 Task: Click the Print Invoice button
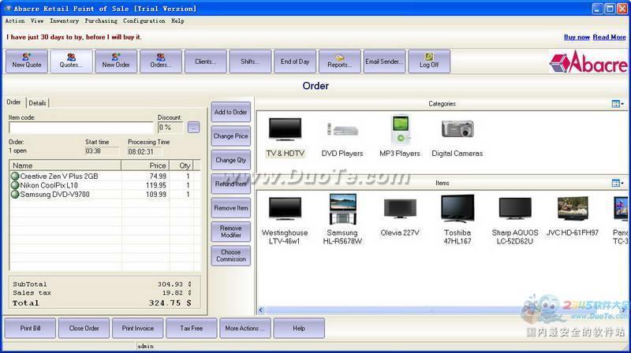point(137,328)
